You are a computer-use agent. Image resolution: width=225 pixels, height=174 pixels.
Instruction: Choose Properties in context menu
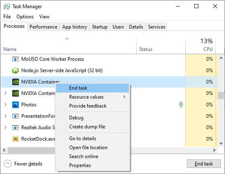tap(92, 165)
